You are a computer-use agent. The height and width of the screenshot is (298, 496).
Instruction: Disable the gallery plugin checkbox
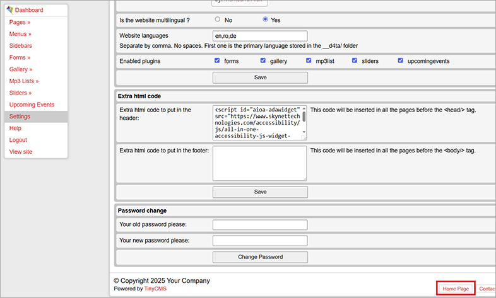pos(263,61)
